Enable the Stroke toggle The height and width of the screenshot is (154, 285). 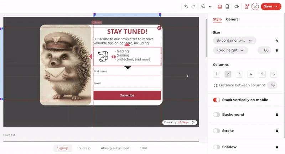(217, 131)
